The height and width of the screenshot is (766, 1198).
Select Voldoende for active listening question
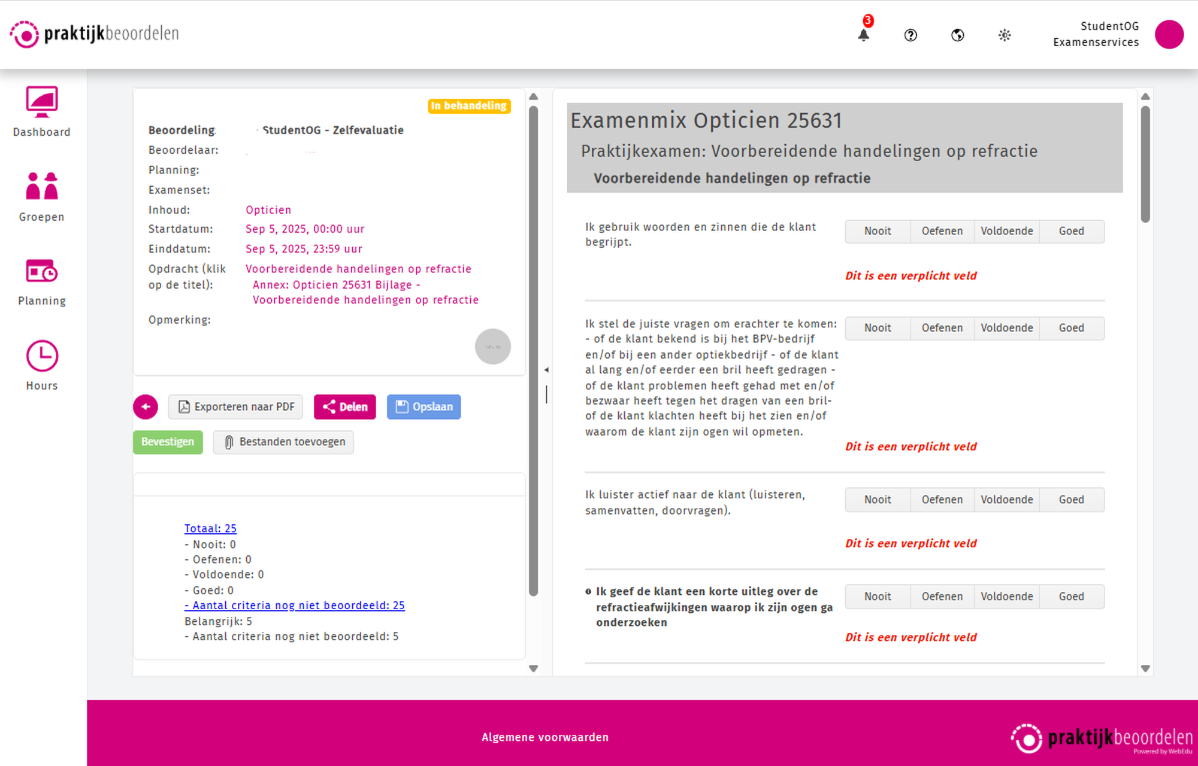coord(1006,500)
